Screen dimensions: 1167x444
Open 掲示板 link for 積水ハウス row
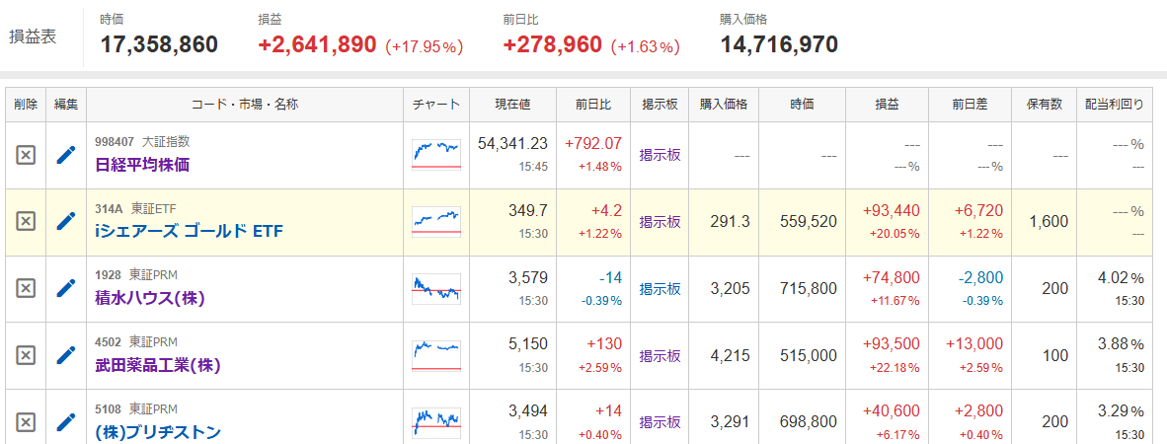point(660,288)
